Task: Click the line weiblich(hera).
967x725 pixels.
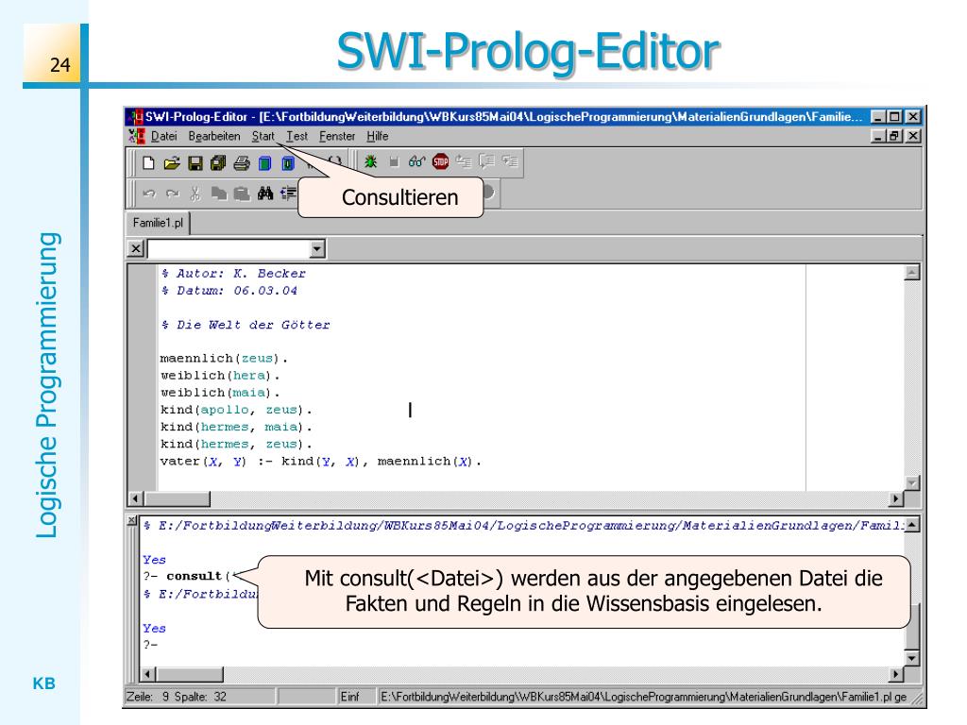Action: pos(220,376)
